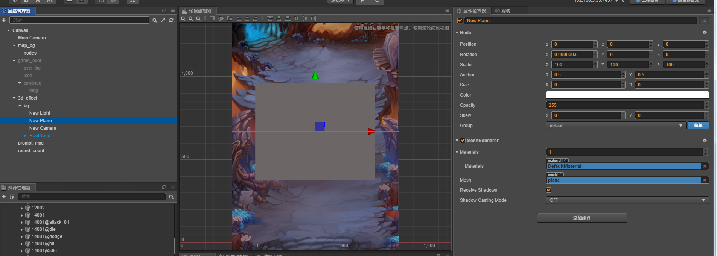Distribute nodes by right edges
Viewport: 717px width, 256px height.
(314, 18)
